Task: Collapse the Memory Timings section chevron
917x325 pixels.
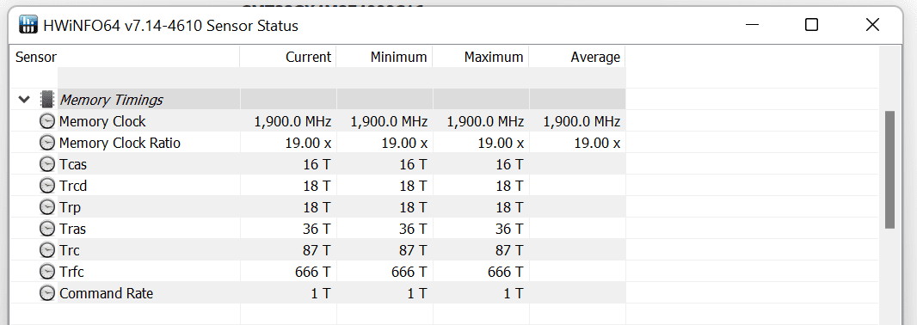Action: coord(24,100)
